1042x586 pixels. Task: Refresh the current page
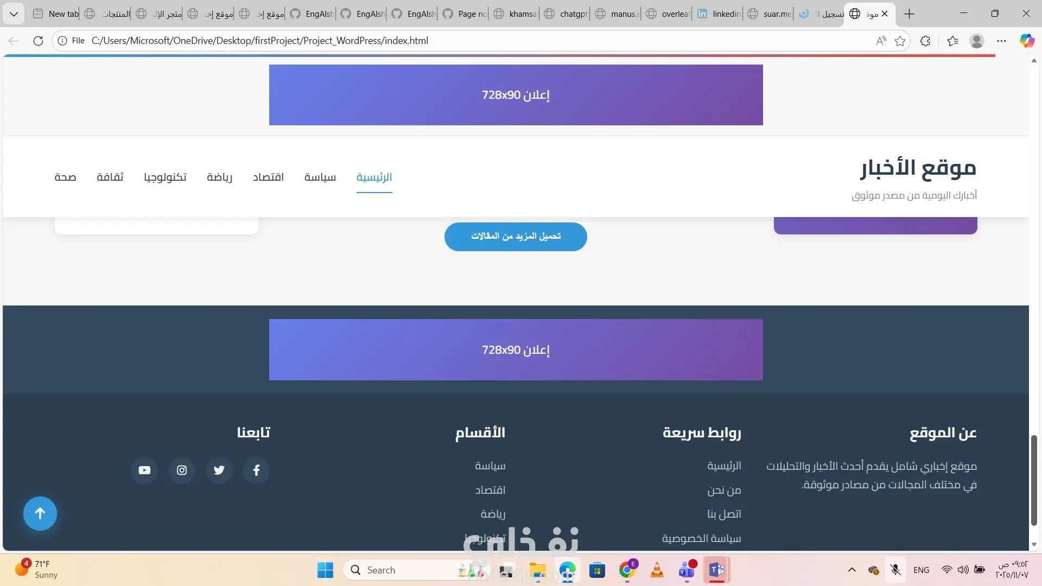38,41
